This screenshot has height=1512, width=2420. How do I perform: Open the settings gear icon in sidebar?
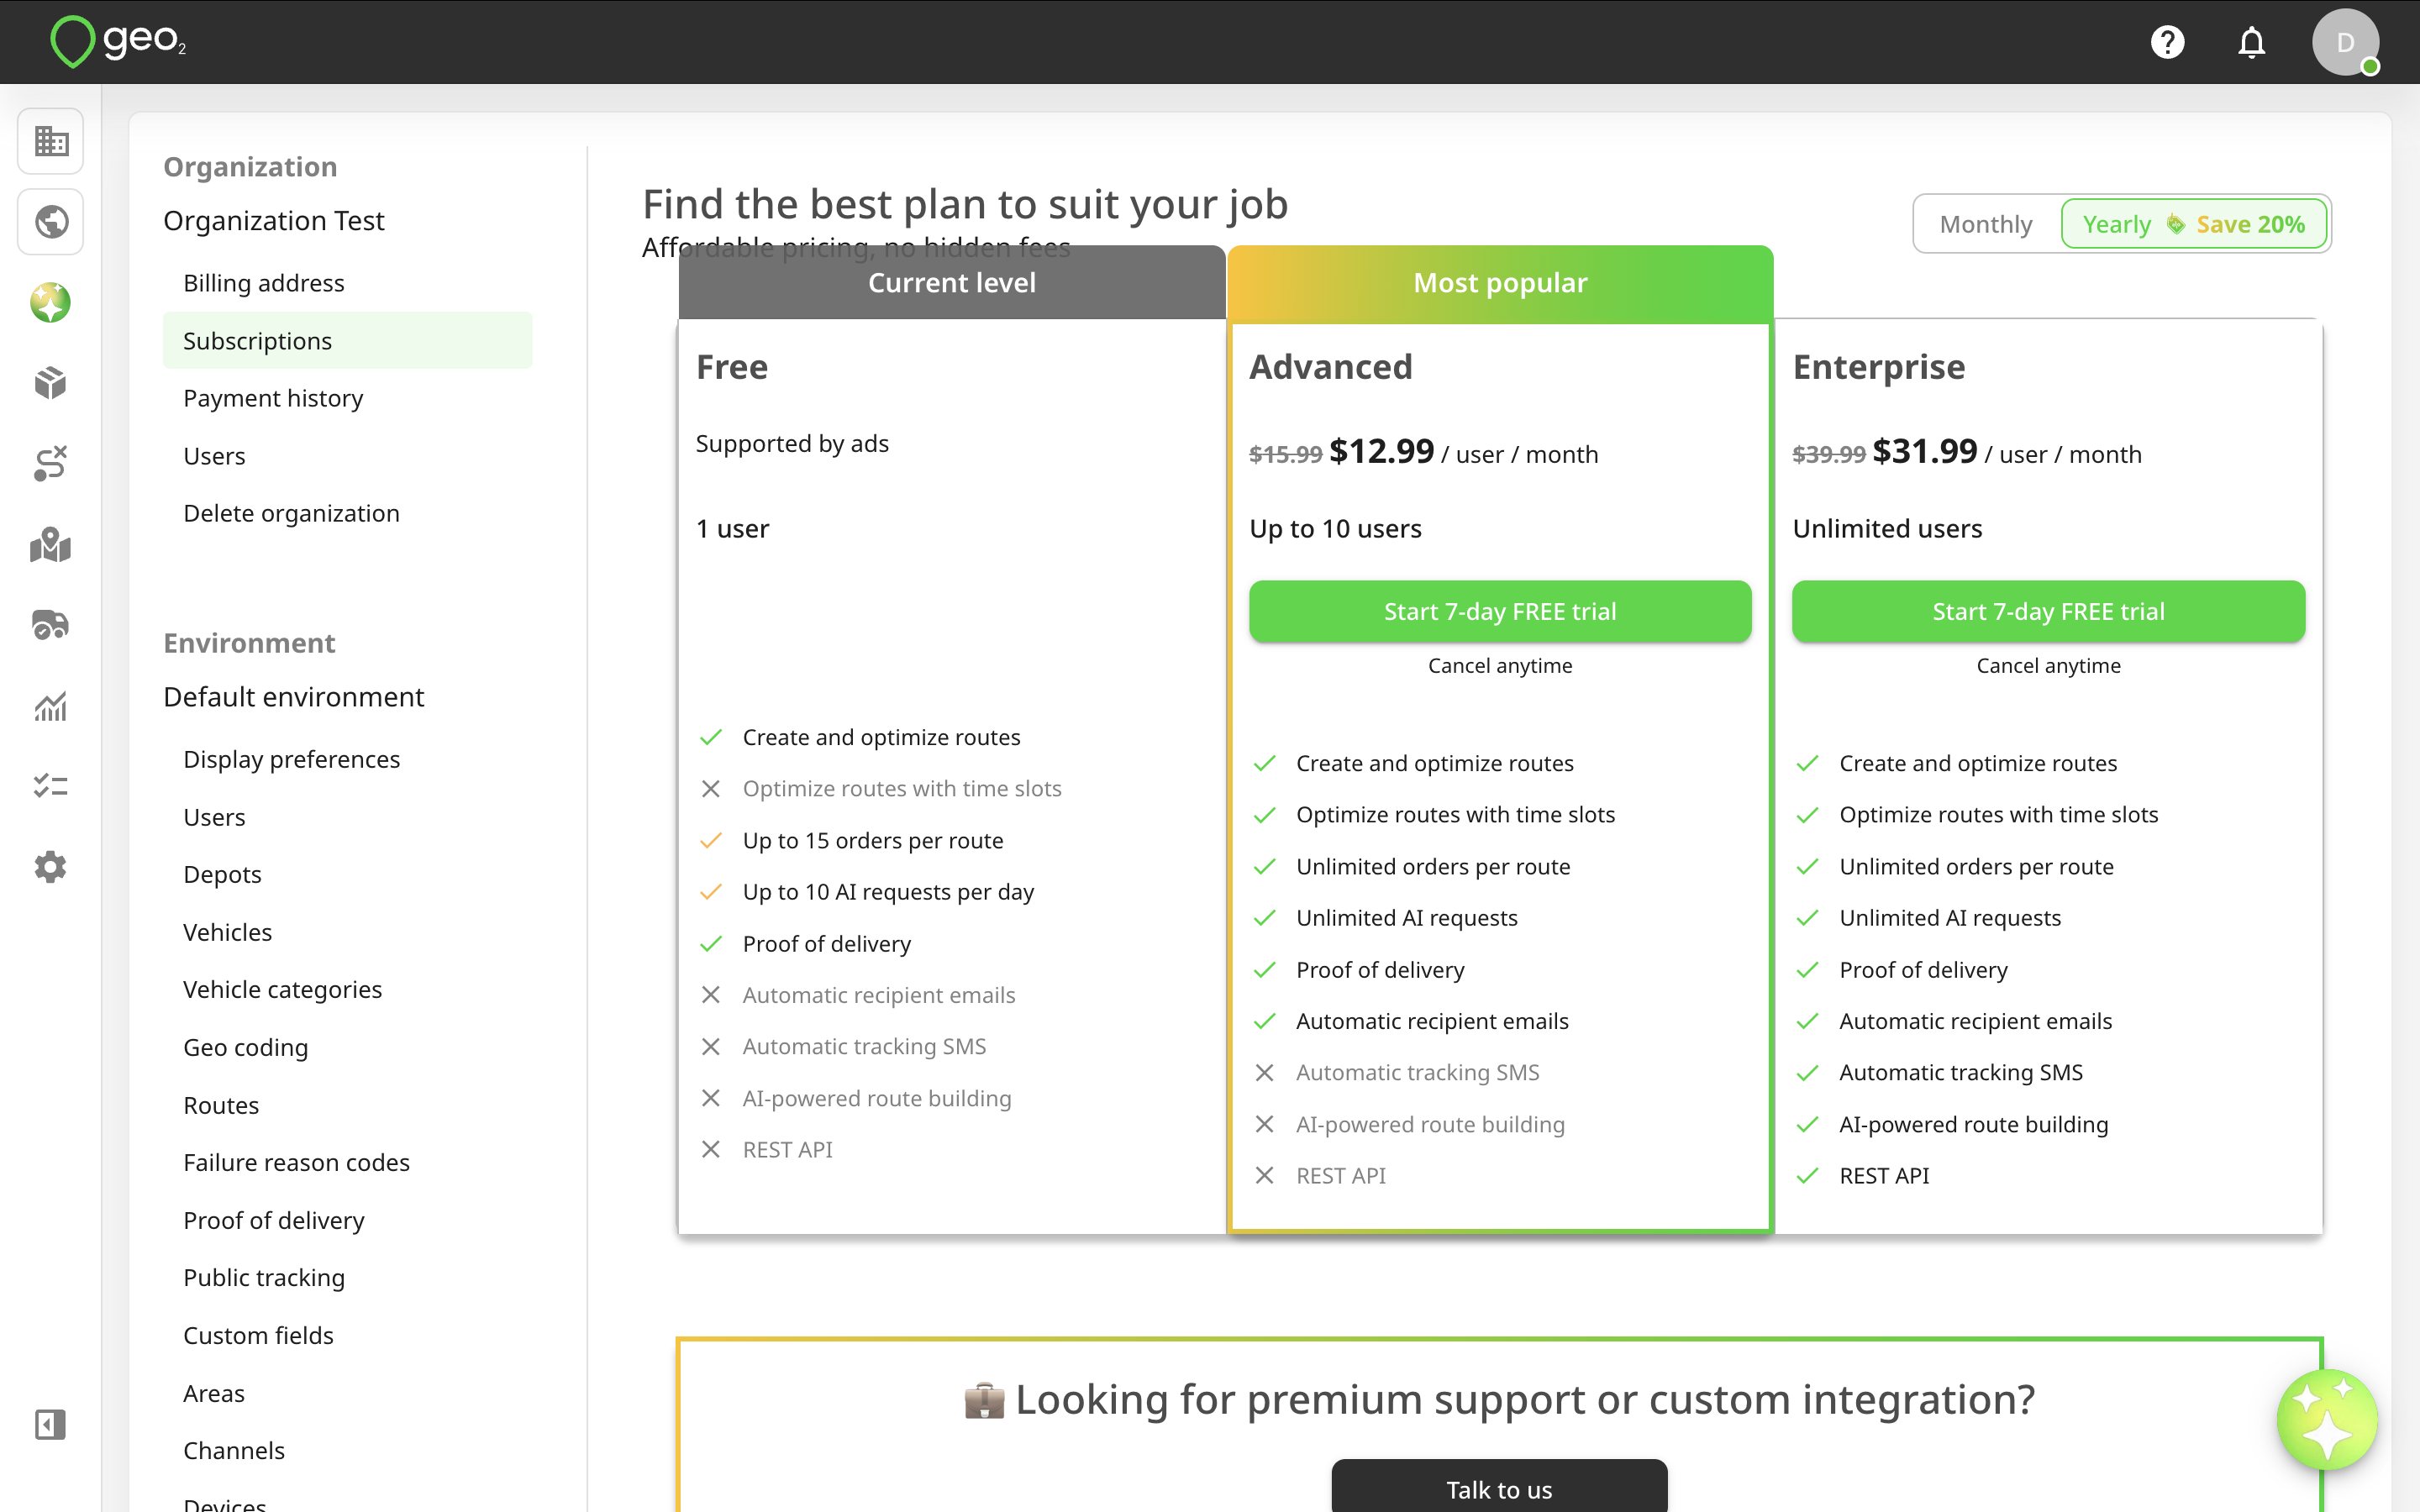pos(50,867)
